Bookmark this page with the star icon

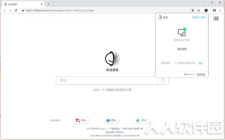pyautogui.click(x=199, y=11)
